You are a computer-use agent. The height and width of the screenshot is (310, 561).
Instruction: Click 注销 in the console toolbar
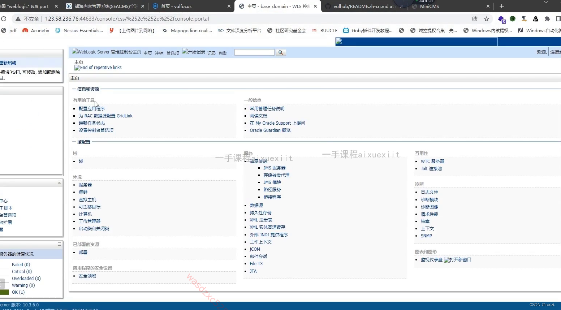(159, 53)
